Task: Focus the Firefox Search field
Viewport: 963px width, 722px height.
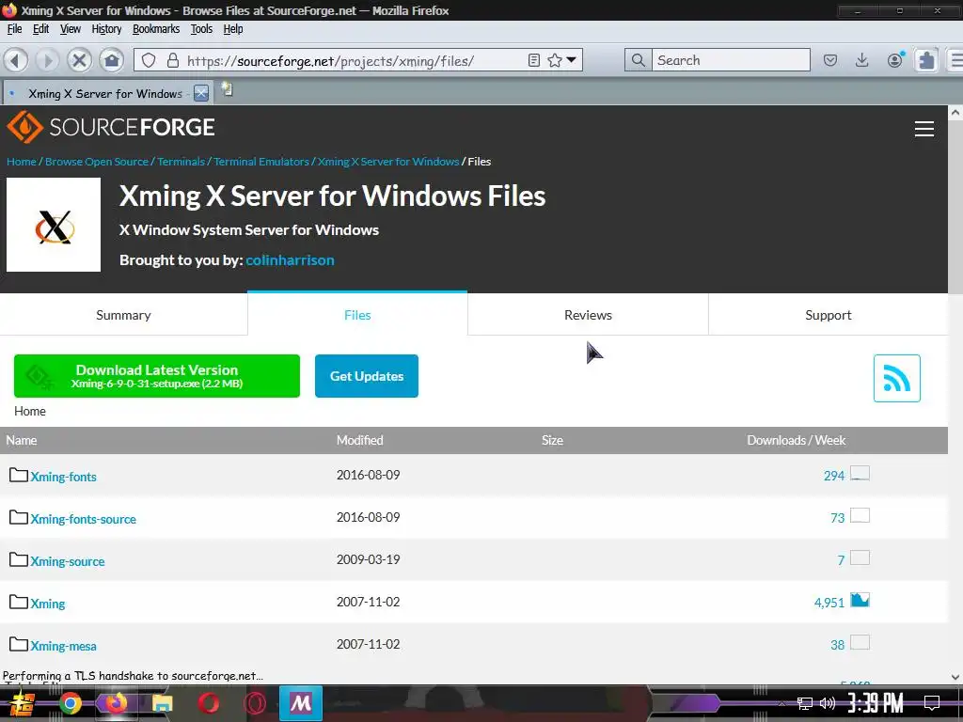Action: [731, 60]
